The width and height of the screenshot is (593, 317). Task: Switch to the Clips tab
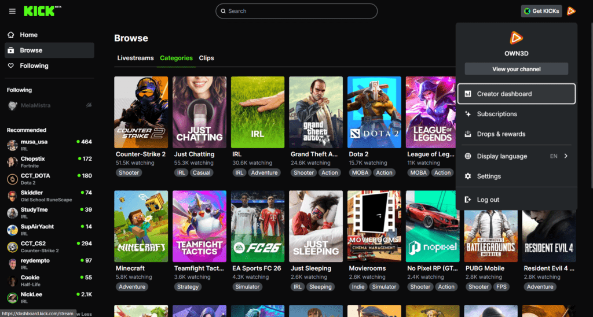point(206,58)
